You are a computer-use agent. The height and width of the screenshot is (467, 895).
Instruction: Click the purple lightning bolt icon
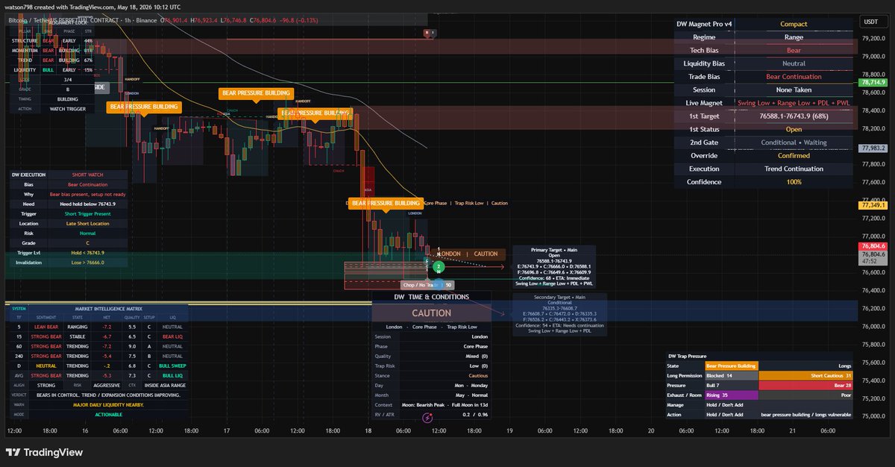[x=428, y=419]
